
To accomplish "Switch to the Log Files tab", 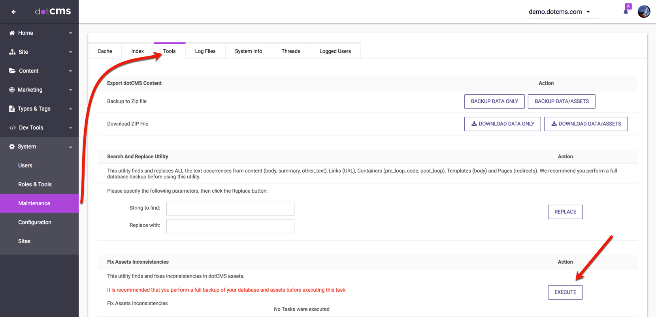I will pyautogui.click(x=205, y=51).
